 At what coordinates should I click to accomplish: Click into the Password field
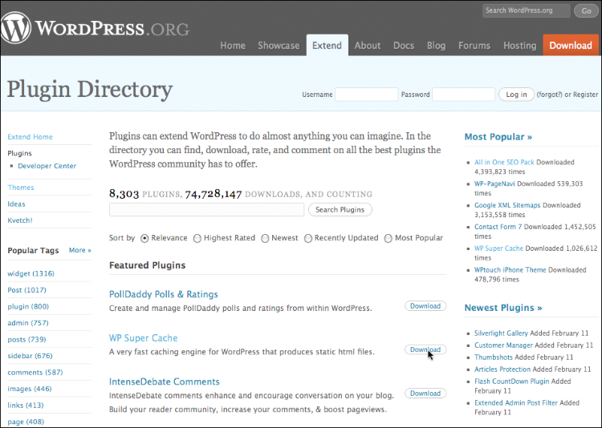point(463,95)
